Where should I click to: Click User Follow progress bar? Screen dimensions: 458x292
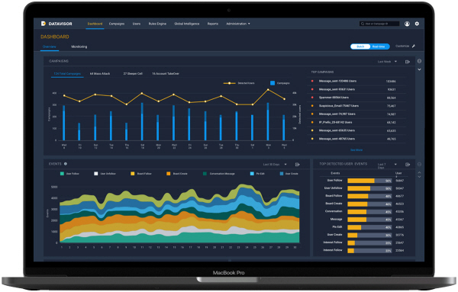click(x=369, y=181)
